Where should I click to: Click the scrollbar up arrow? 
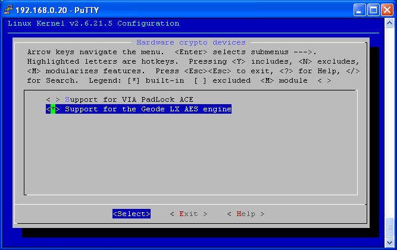click(x=389, y=23)
